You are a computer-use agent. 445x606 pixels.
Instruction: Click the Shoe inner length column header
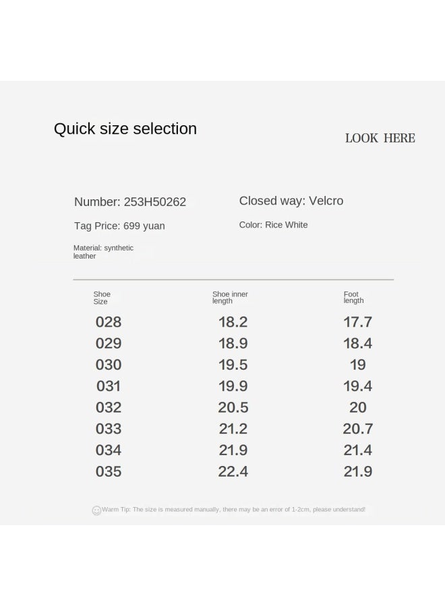pos(230,297)
